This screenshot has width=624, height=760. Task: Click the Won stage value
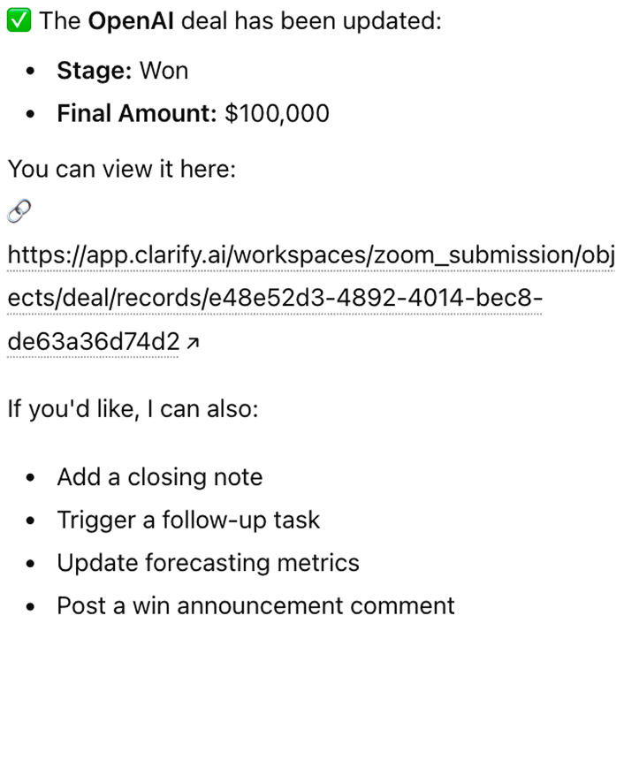164,71
